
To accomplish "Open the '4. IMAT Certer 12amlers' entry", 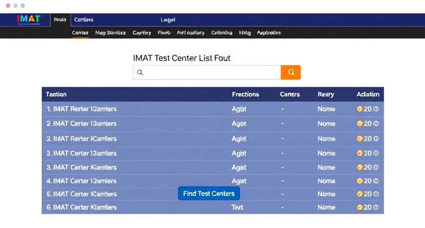I will 82,181.
